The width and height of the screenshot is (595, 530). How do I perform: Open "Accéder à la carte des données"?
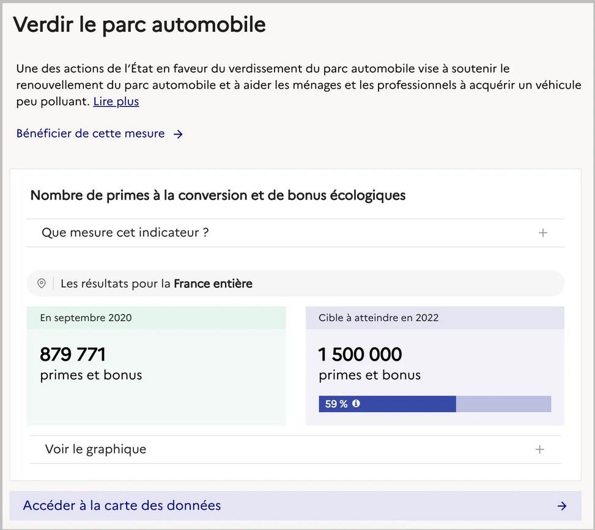coord(295,506)
